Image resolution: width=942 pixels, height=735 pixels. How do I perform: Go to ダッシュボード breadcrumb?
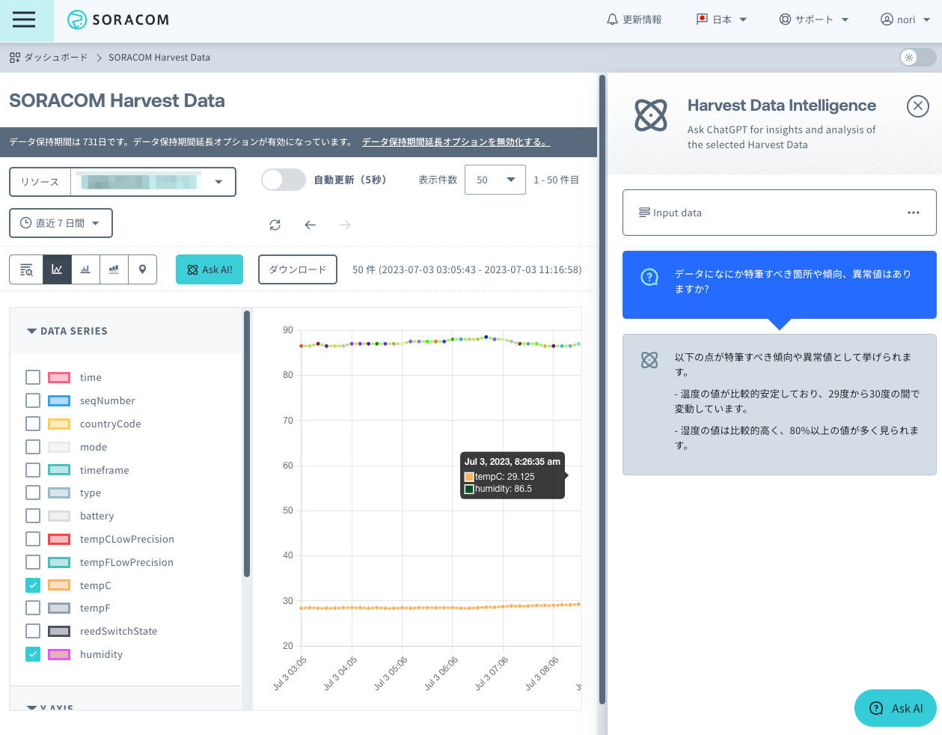click(x=56, y=57)
